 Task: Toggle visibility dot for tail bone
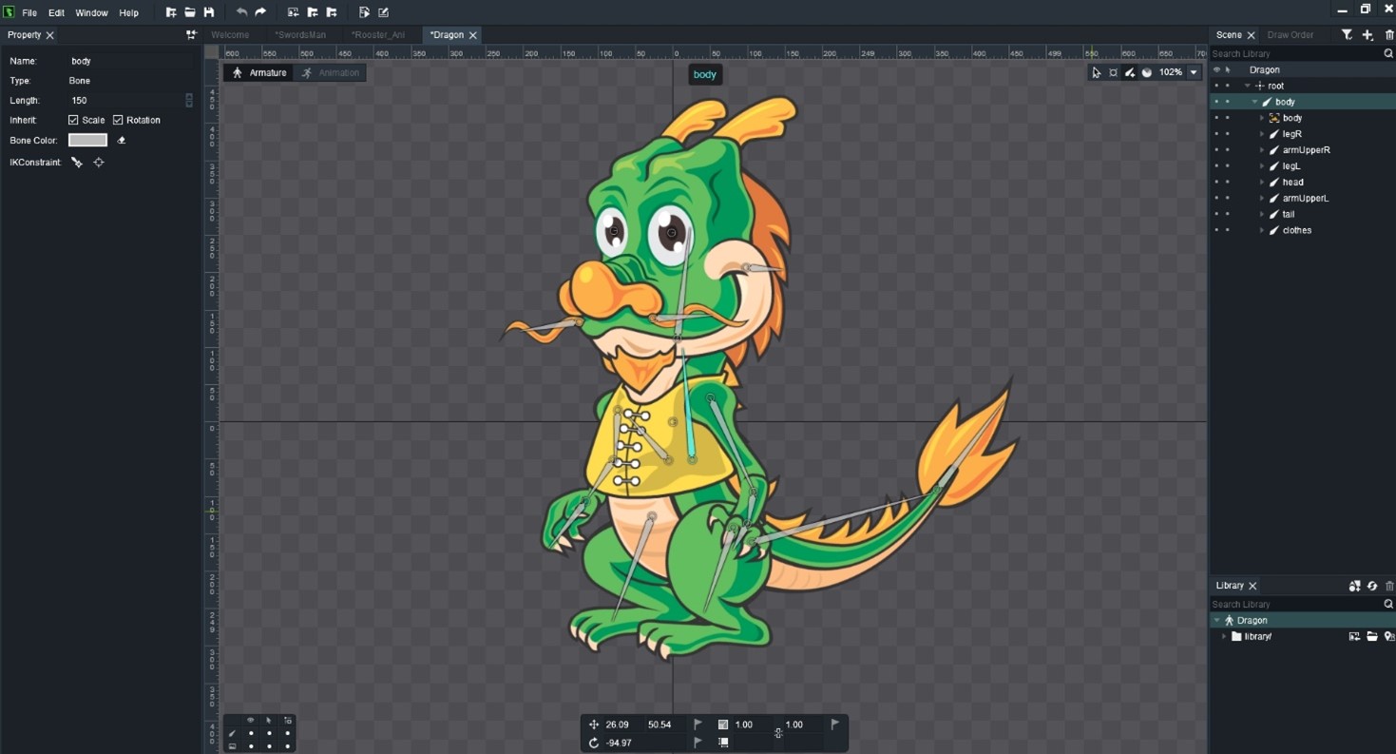coord(1216,215)
